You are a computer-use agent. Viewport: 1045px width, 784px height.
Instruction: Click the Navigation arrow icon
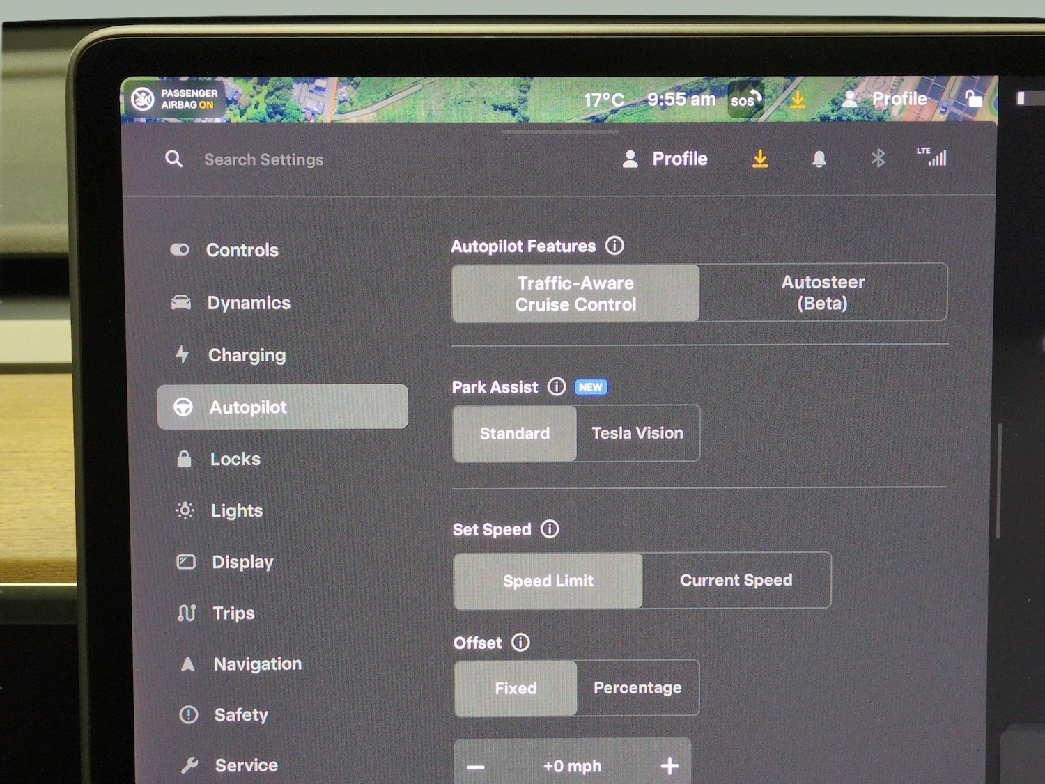coord(187,664)
